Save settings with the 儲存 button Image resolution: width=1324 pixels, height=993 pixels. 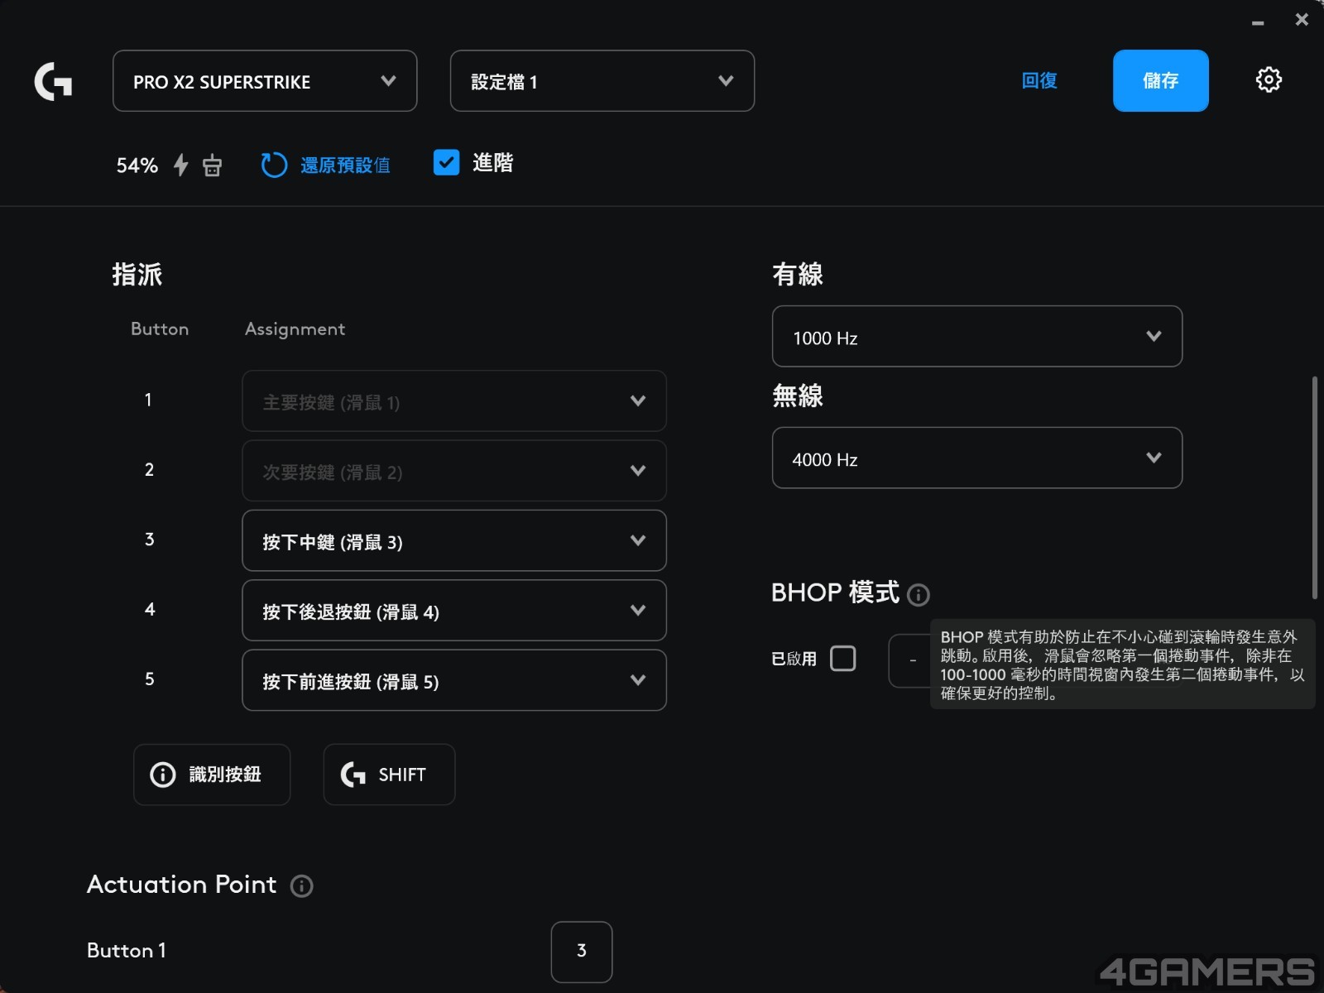[1160, 81]
